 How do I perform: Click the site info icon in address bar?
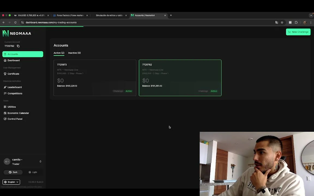pos(22,23)
